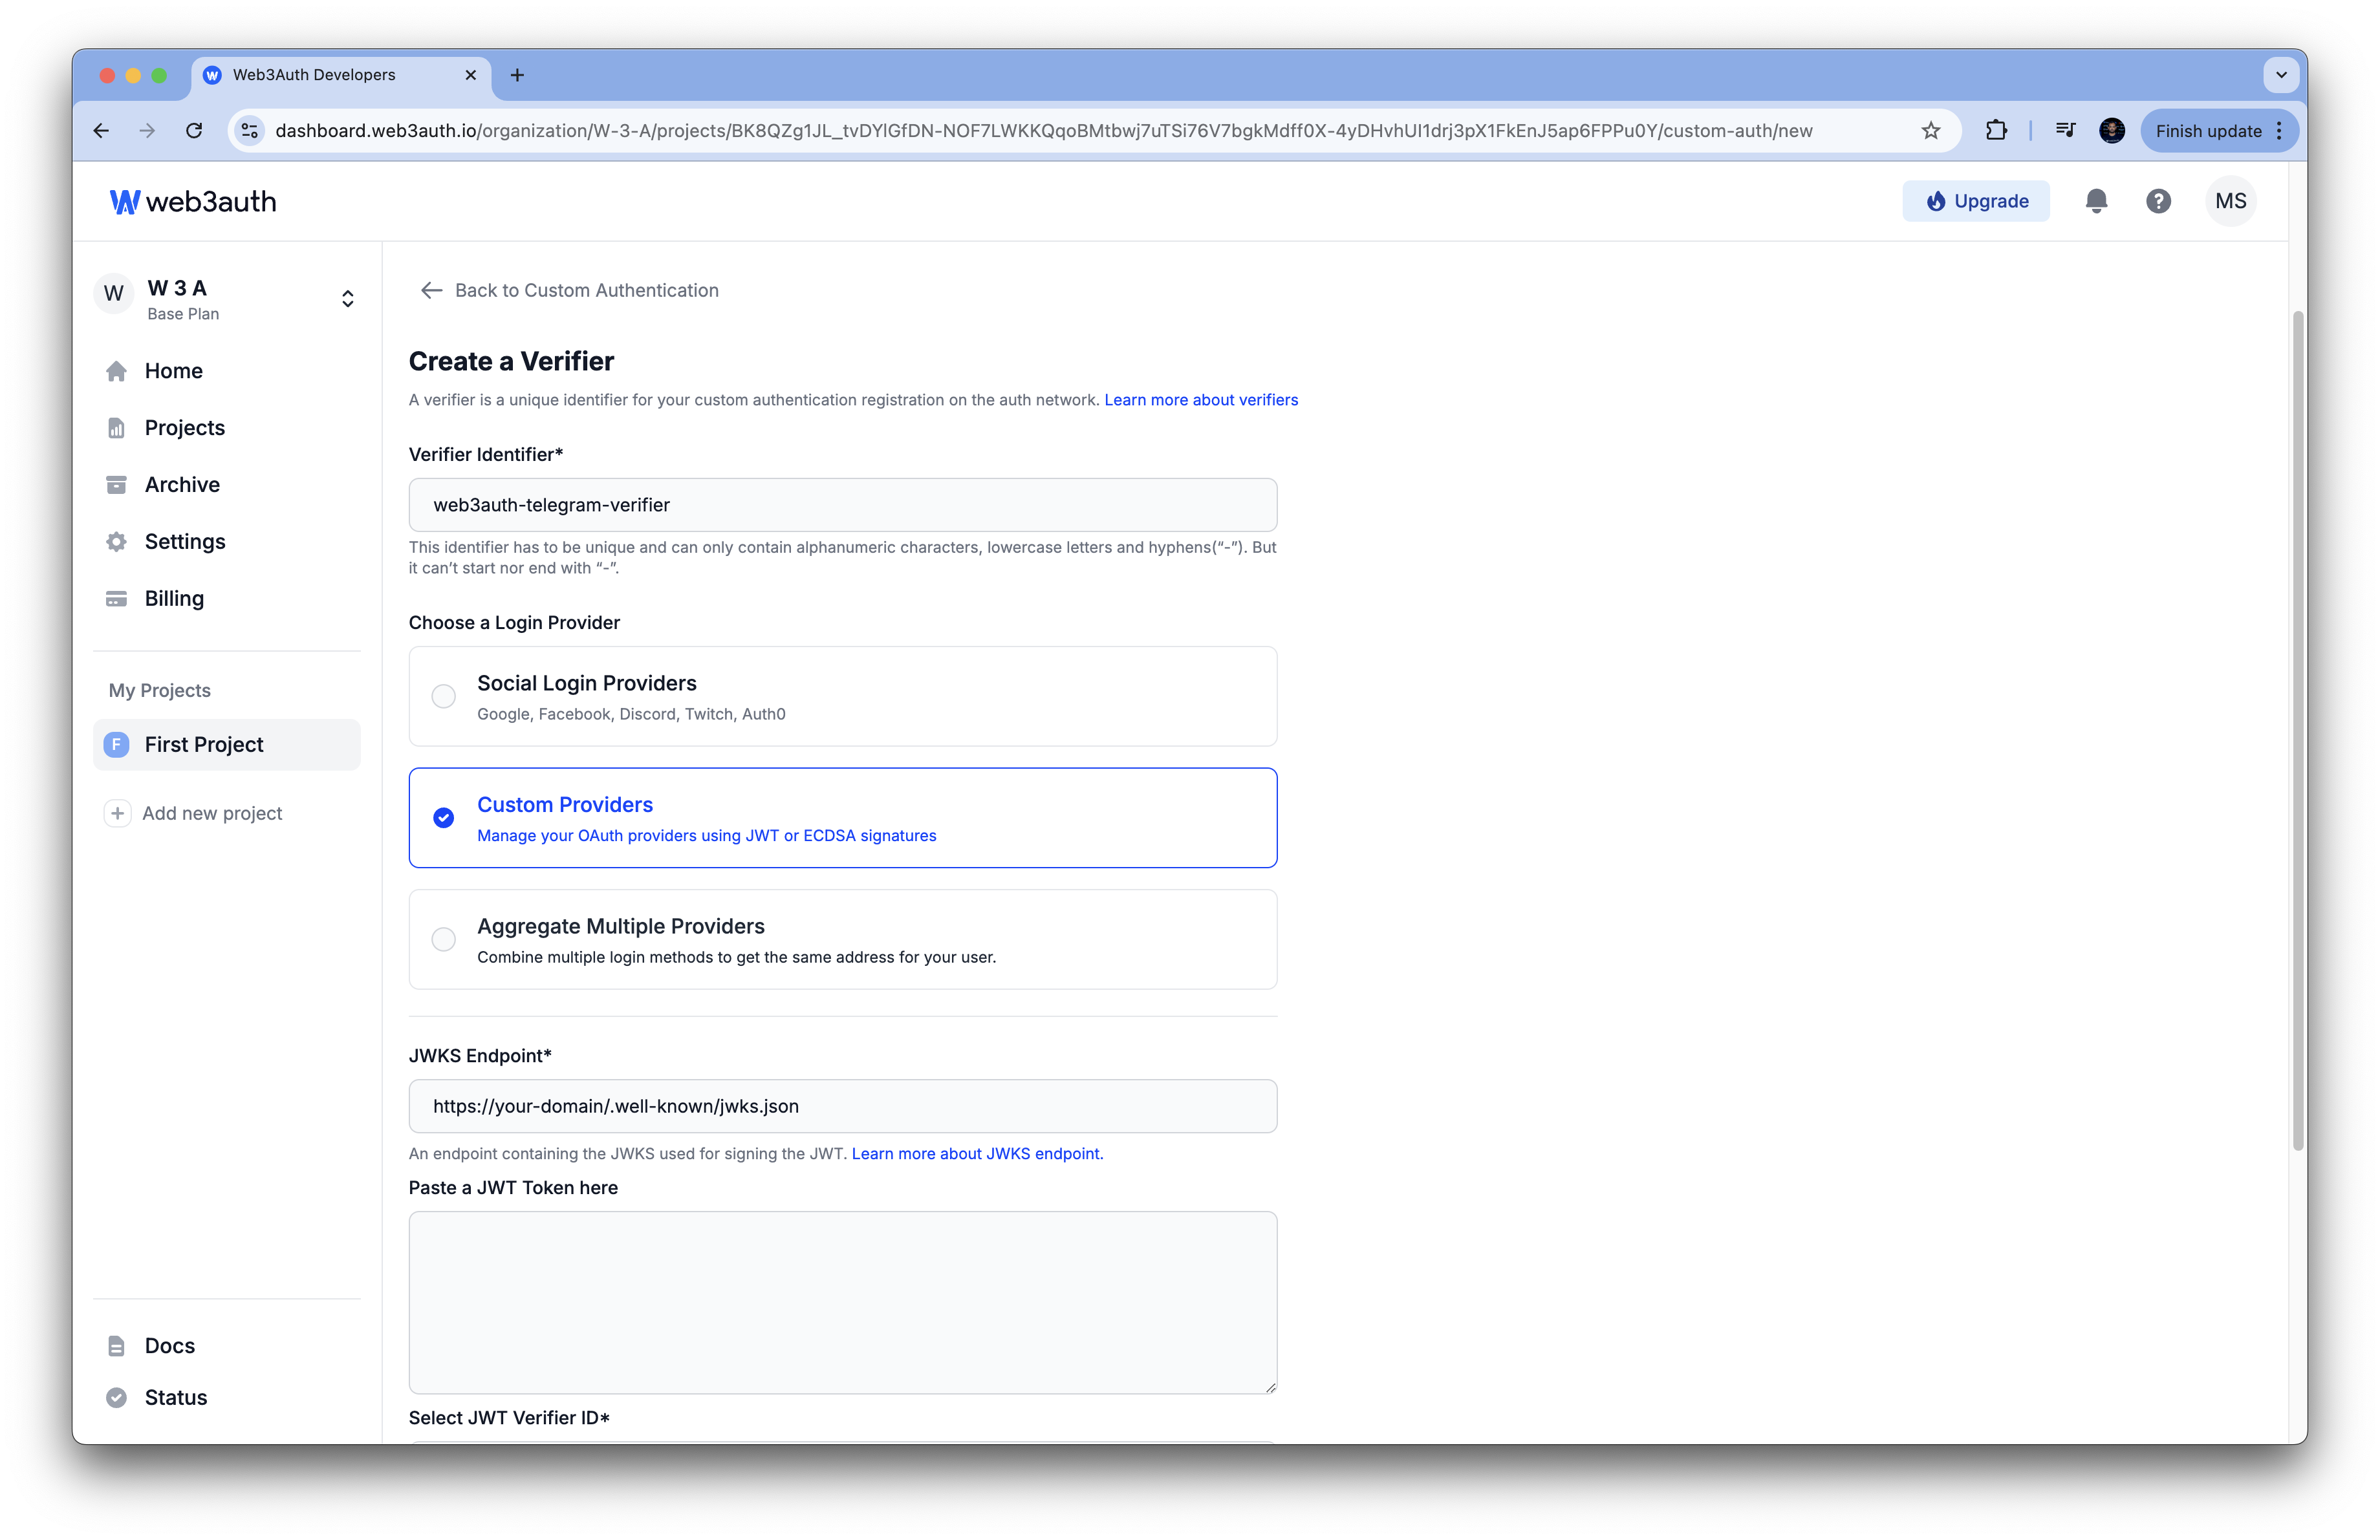Click the JWKS Endpoint input field
The image size is (2380, 1540).
pos(843,1105)
